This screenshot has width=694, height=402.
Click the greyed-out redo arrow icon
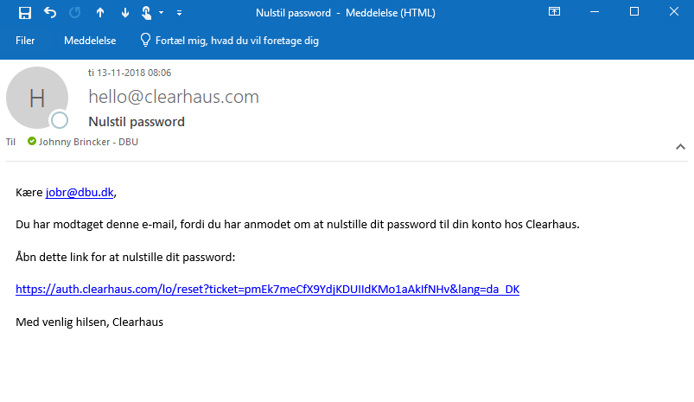coord(75,13)
